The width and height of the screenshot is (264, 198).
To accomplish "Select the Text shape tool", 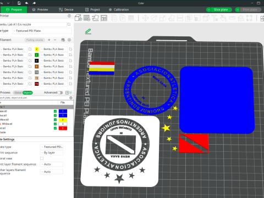I will point(215,18).
